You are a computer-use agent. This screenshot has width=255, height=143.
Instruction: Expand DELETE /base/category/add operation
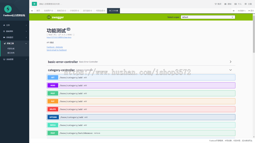click(141, 109)
